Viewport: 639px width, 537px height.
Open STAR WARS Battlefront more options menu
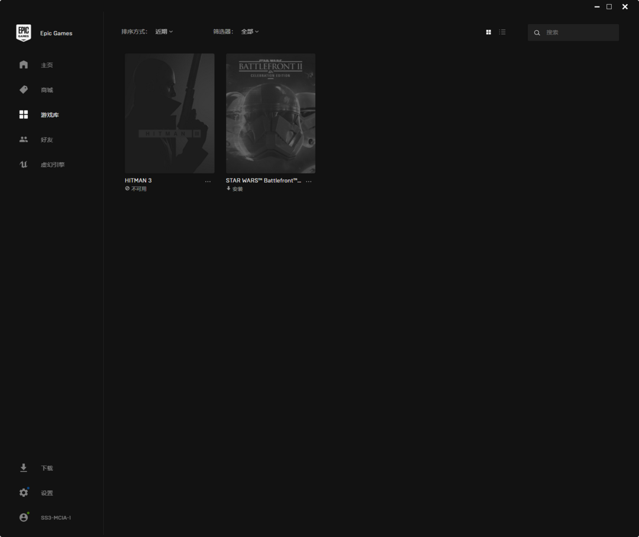pyautogui.click(x=308, y=182)
